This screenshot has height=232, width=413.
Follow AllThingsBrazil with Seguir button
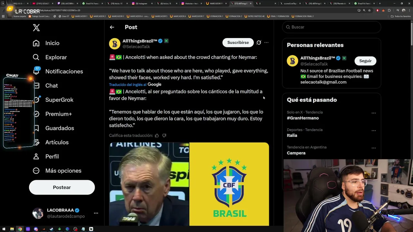click(x=365, y=61)
